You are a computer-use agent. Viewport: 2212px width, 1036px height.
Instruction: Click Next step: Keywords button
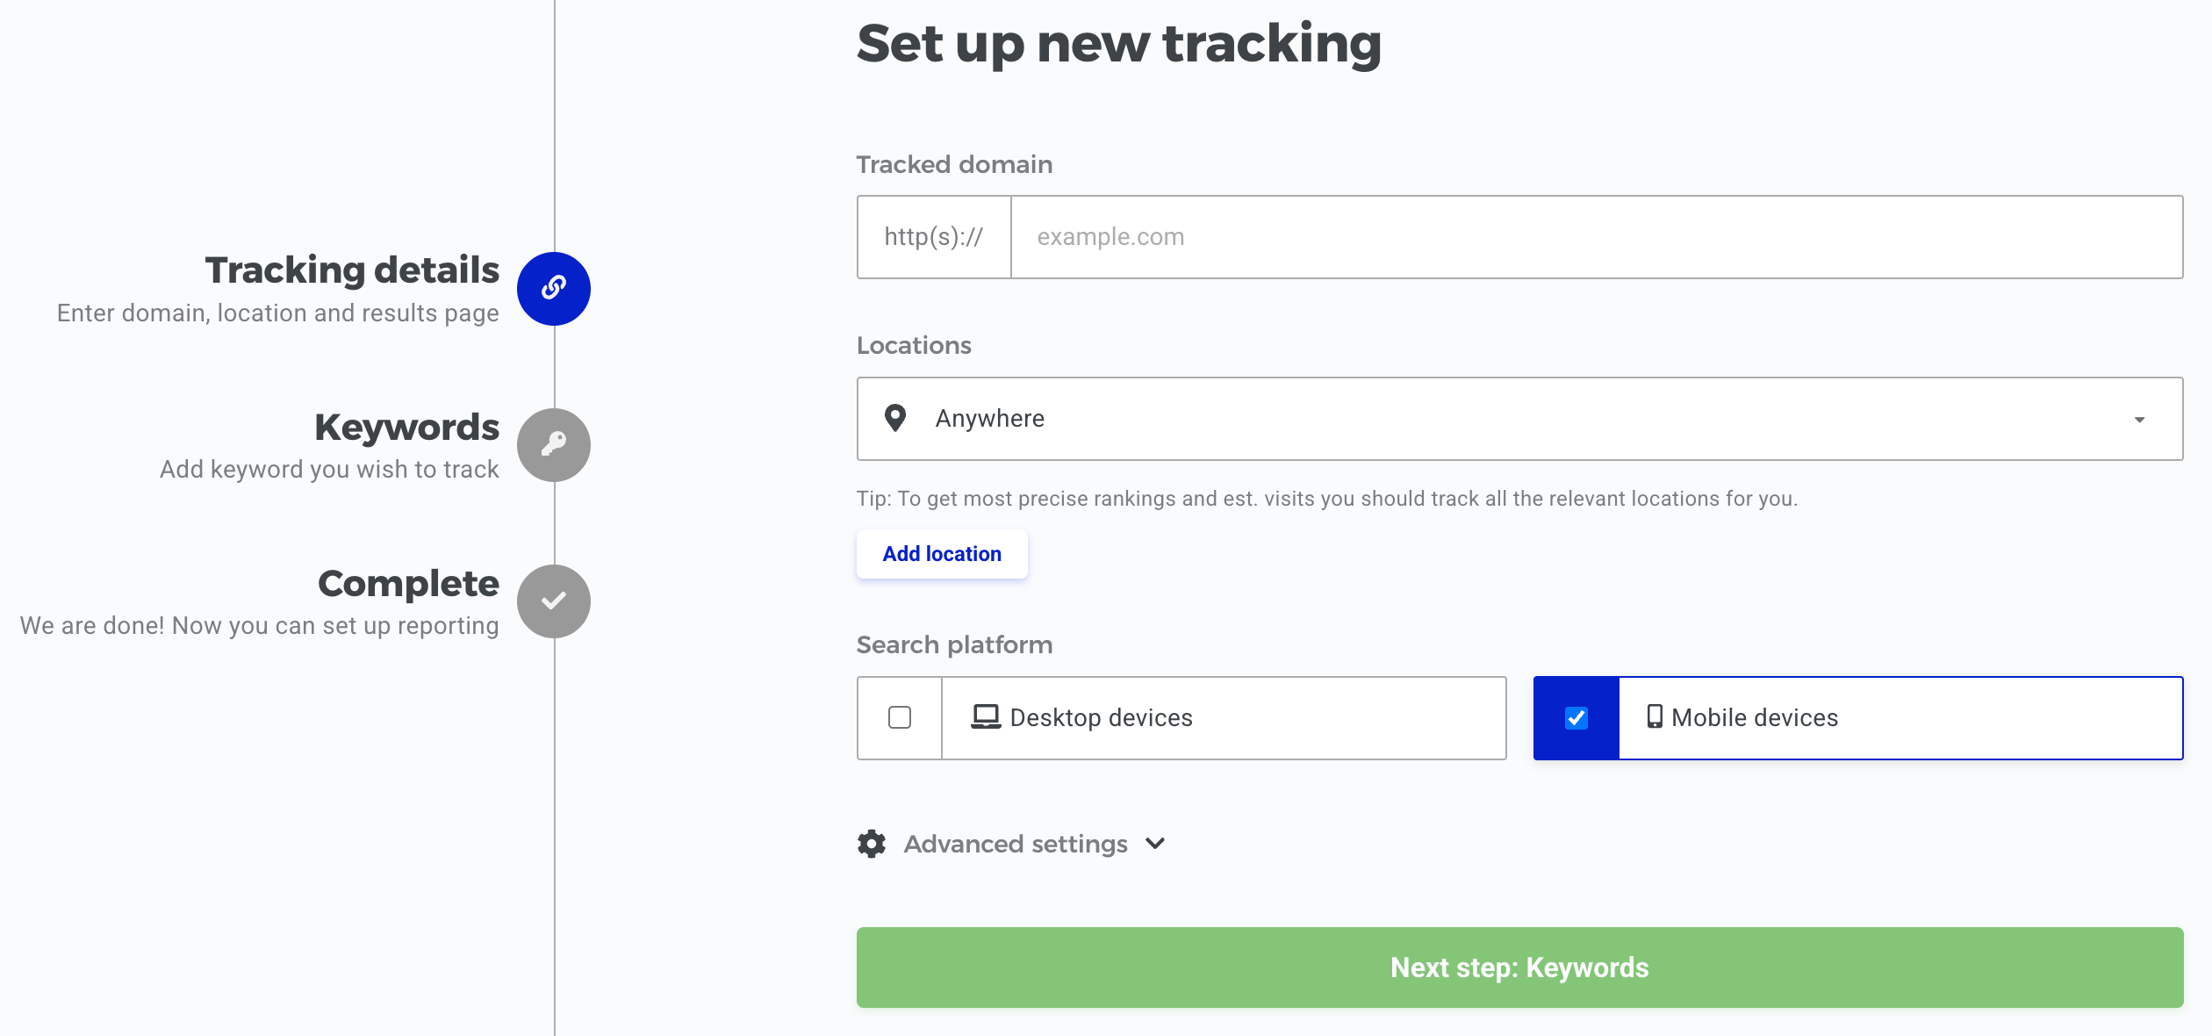1519,968
